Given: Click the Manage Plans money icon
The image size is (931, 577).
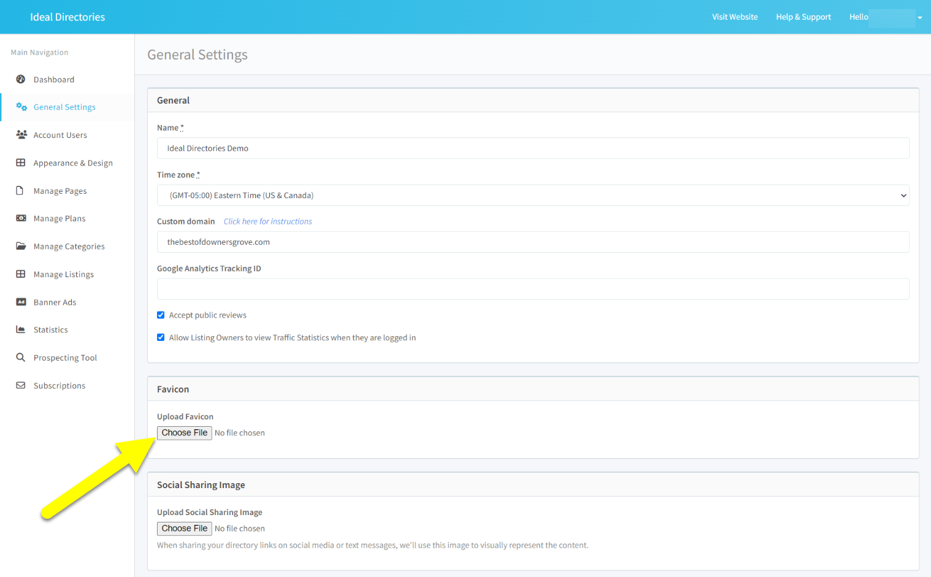Looking at the screenshot, I should point(21,218).
